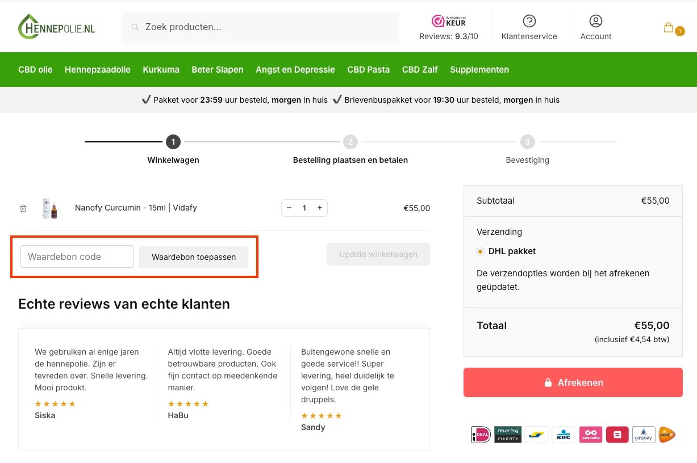Click the giropay payment icon
Image resolution: width=697 pixels, height=463 pixels.
click(643, 434)
